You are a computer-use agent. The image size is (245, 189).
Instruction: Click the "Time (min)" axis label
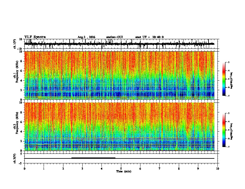pos(124,171)
